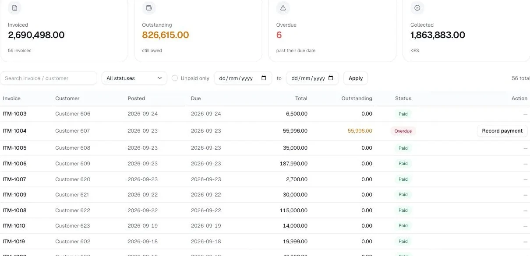
Task: Click the Outstanding card wallet icon
Action: click(149, 8)
